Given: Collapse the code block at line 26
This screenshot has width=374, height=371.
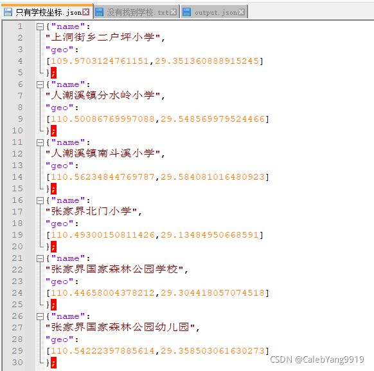Looking at the screenshot, I should click(40, 316).
